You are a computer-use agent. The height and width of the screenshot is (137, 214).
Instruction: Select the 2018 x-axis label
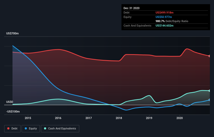tap(119, 118)
